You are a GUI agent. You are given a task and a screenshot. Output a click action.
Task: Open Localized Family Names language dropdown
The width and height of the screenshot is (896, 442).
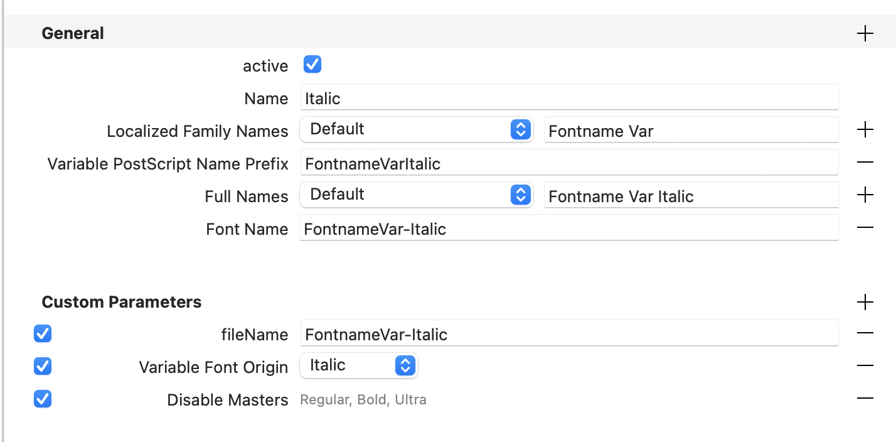416,129
